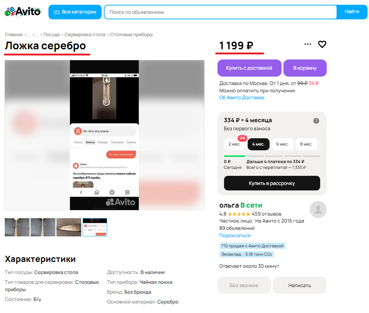
Task: Open the three-dots more options menu
Action: (x=307, y=44)
